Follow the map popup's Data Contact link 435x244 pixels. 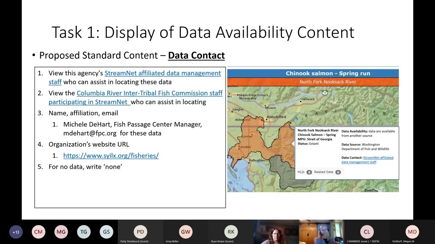click(x=367, y=160)
